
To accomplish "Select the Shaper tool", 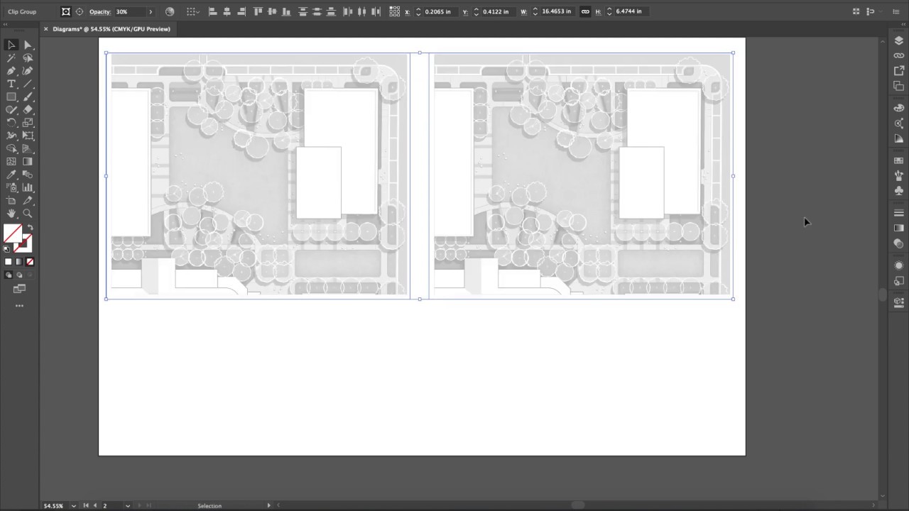I will click(11, 110).
